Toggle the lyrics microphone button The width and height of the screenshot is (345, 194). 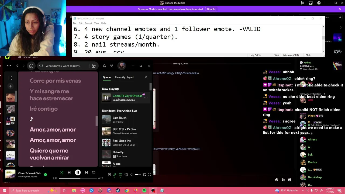[115, 175]
